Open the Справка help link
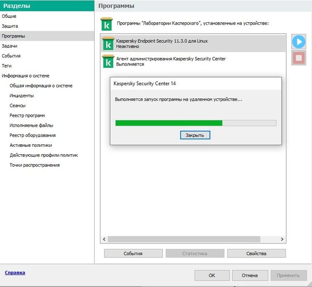The width and height of the screenshot is (312, 287). pos(15,272)
